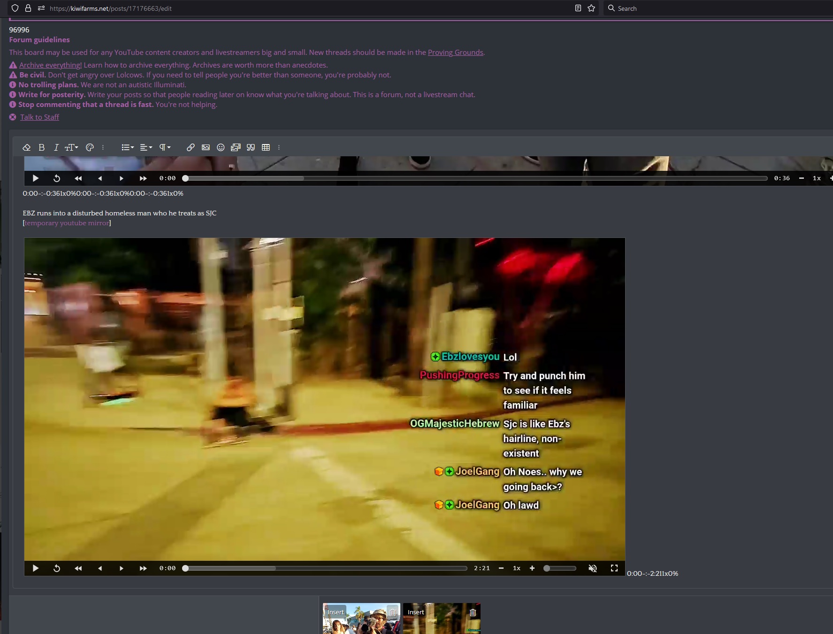Open the Archive everything! link
833x634 pixels.
click(x=50, y=65)
